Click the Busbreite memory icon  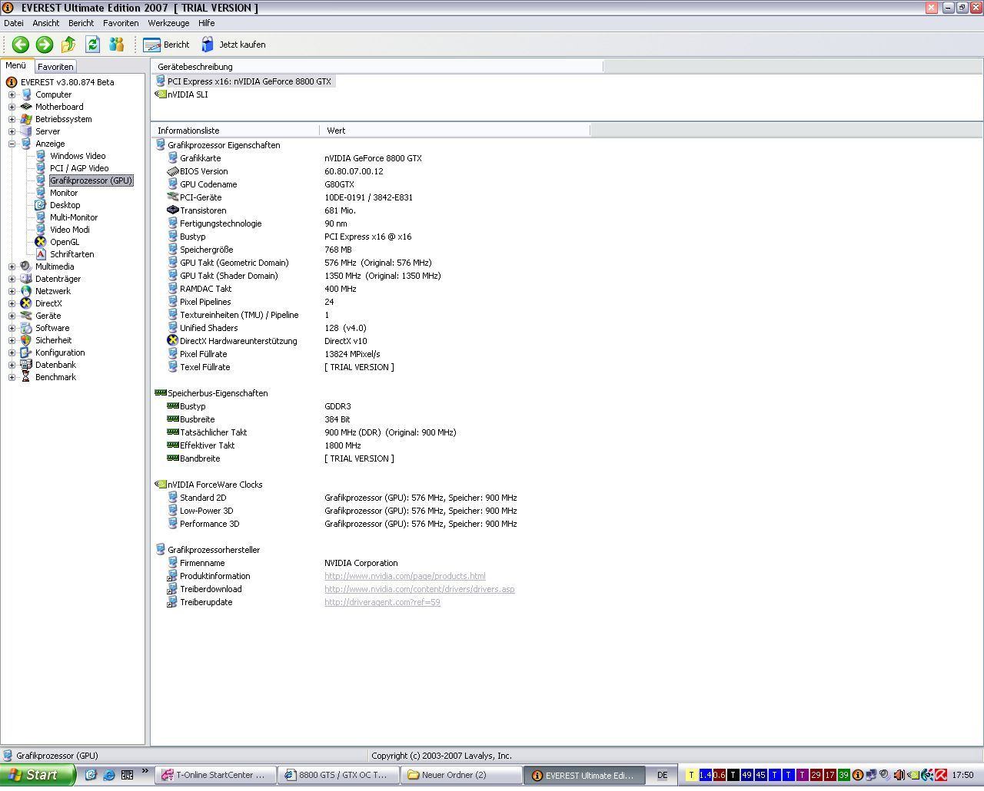tap(172, 419)
